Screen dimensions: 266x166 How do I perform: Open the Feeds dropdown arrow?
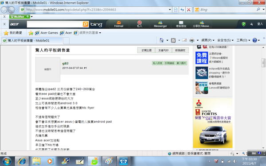[179, 40]
